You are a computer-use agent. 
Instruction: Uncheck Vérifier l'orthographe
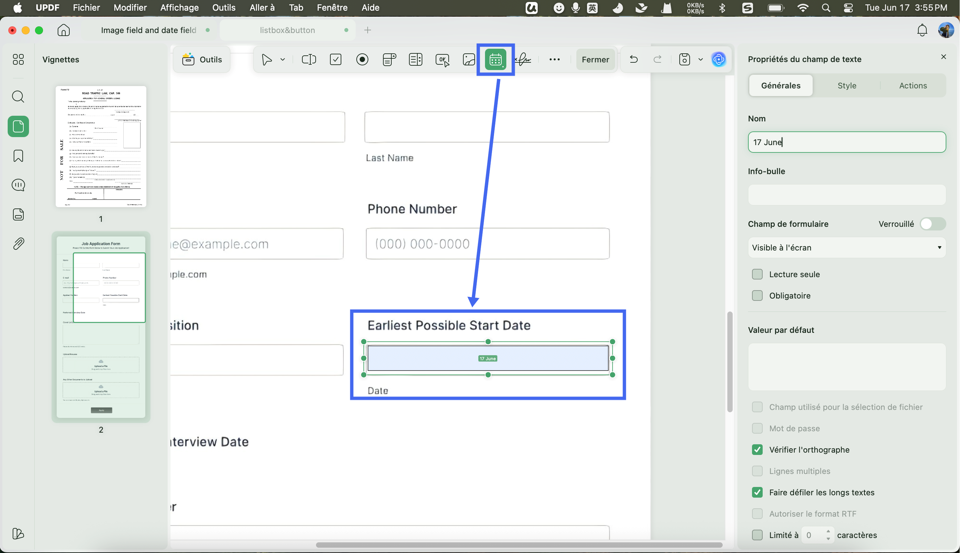coord(757,450)
